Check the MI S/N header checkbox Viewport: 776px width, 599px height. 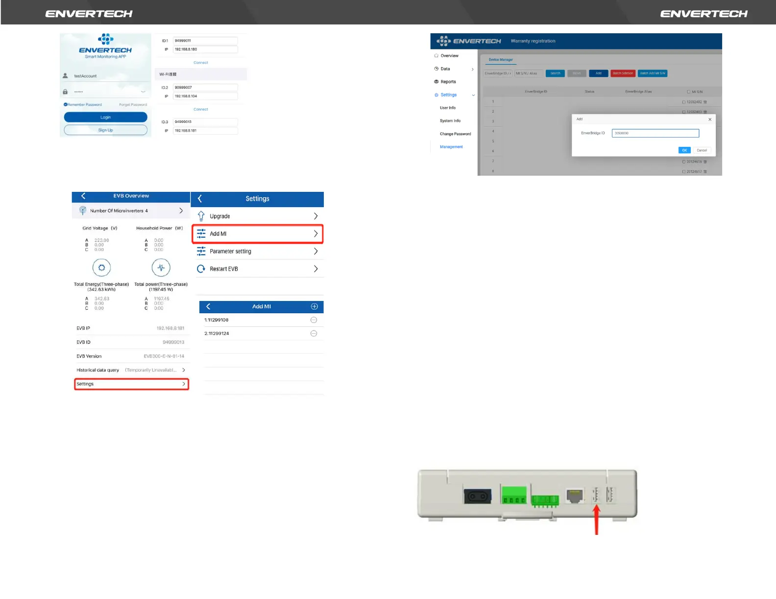pyautogui.click(x=688, y=92)
